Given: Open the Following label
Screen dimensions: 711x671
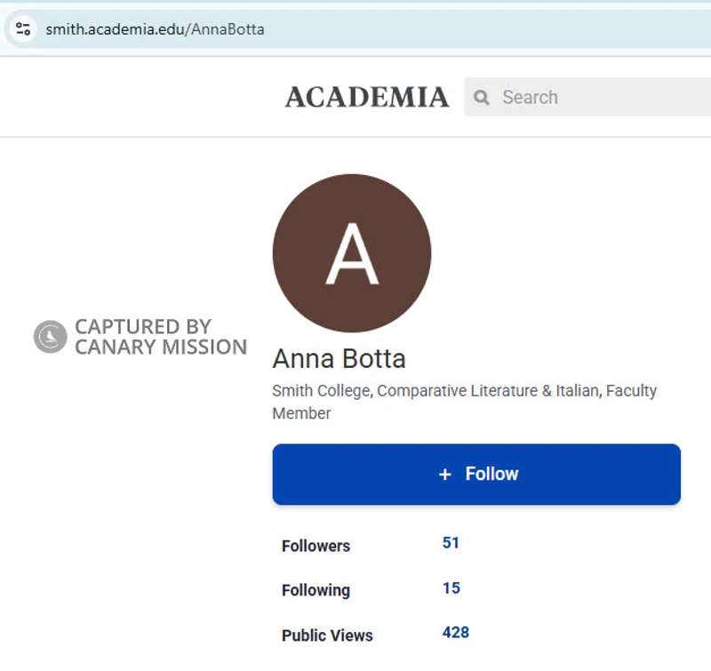Looking at the screenshot, I should click(316, 590).
